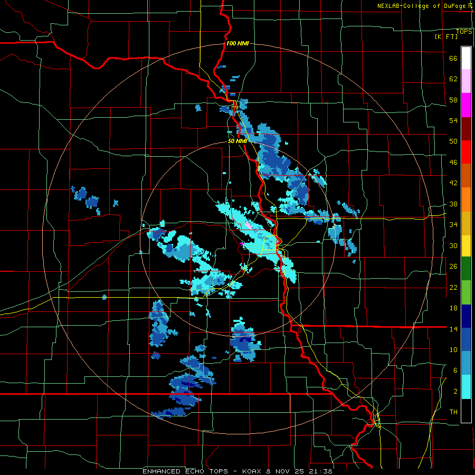The width and height of the screenshot is (475, 475).
Task: Click the '50 NMI' range ring label
Action: point(237,141)
